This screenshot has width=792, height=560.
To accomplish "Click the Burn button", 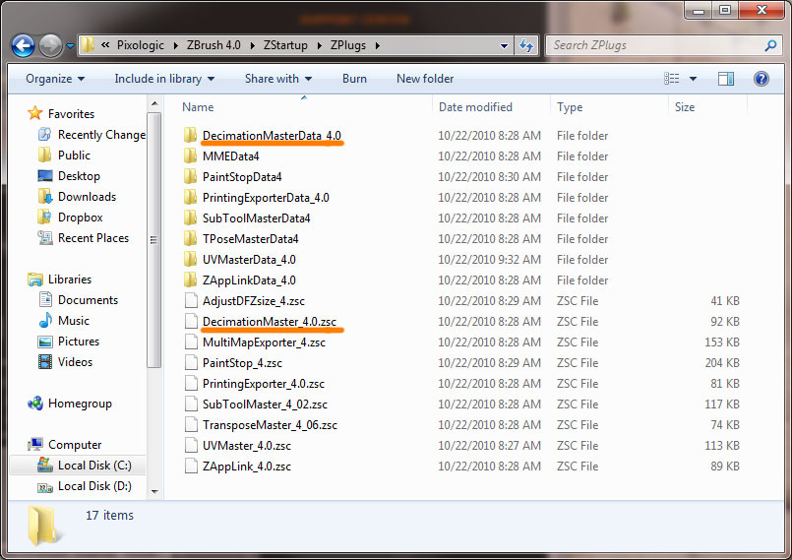I will (354, 79).
